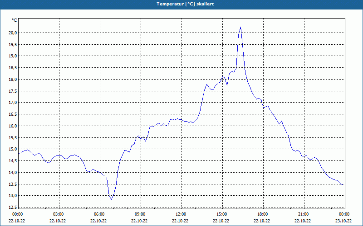Click the 03:00 time axis label
The image size is (363, 226).
[58, 214]
